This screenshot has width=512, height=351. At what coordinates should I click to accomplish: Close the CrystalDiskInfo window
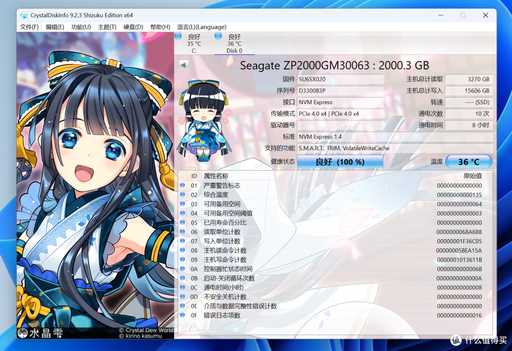tap(485, 15)
